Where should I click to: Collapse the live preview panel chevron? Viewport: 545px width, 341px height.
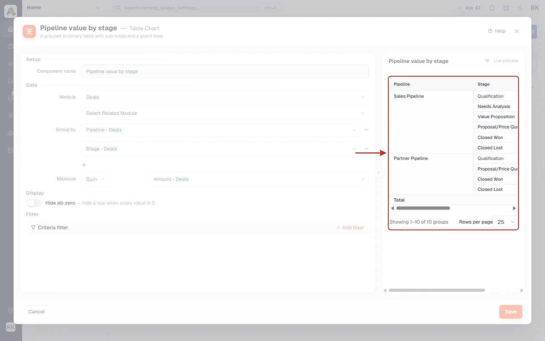[378, 172]
